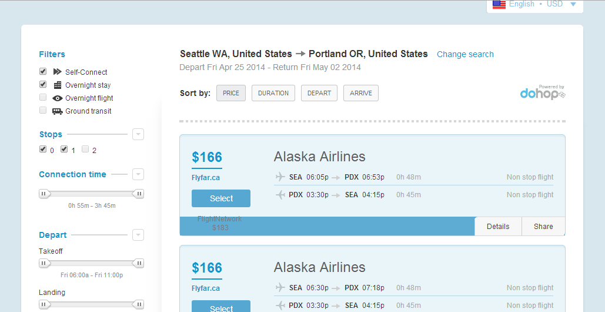Open the language and currency dropdown

pos(573,4)
